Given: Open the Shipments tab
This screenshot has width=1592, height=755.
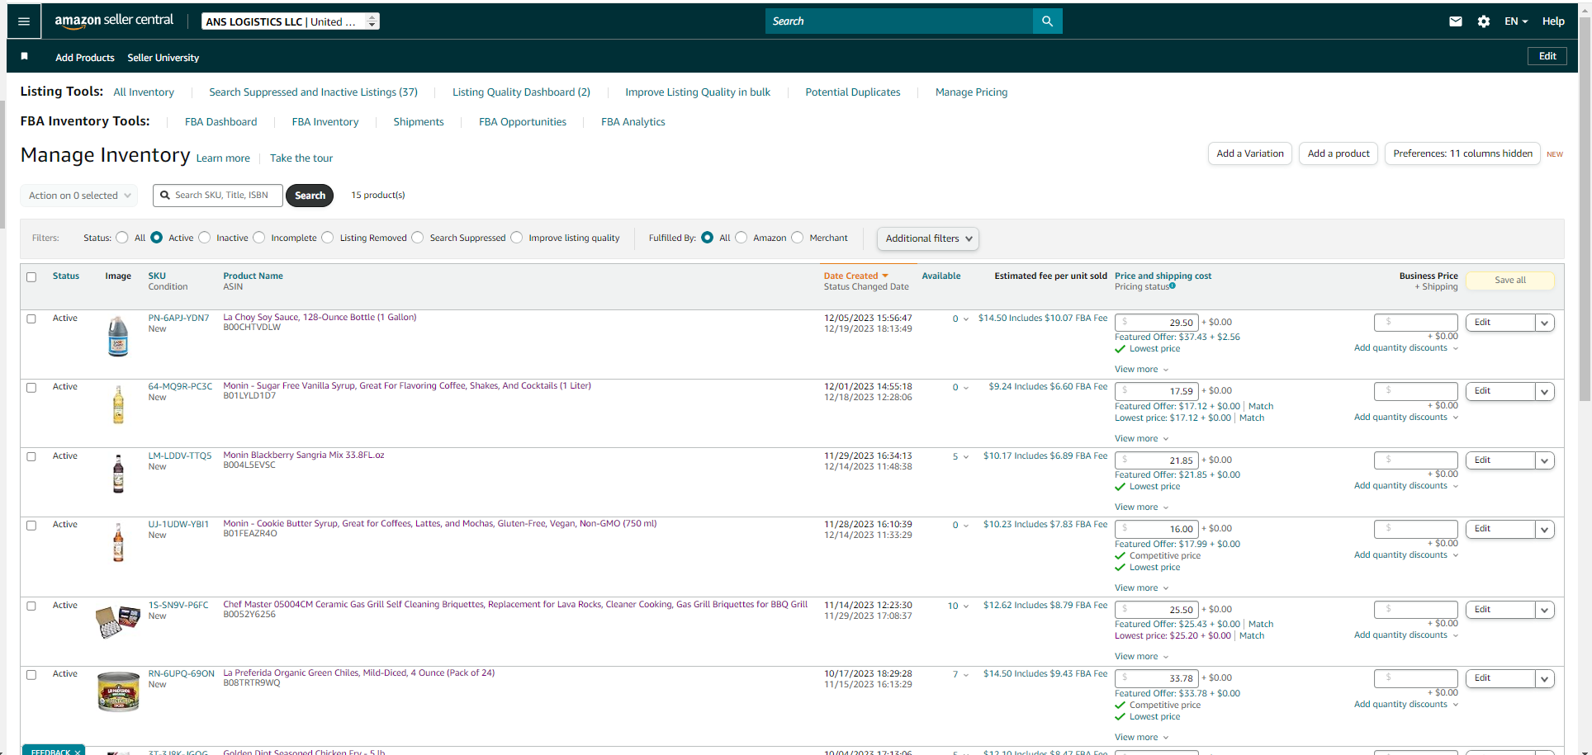Looking at the screenshot, I should [x=419, y=122].
